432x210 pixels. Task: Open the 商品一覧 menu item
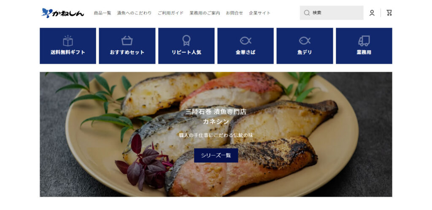click(x=103, y=13)
